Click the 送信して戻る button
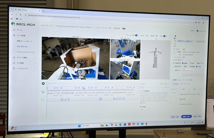The height and width of the screenshot is (138, 214). tap(197, 116)
